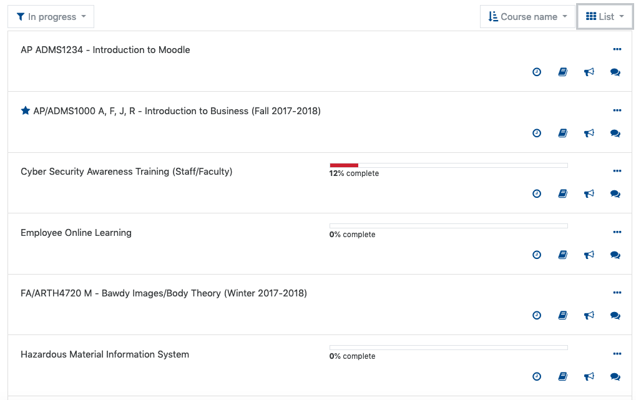Open book icon for Cyber Security Awareness Training
636x400 pixels.
click(562, 194)
